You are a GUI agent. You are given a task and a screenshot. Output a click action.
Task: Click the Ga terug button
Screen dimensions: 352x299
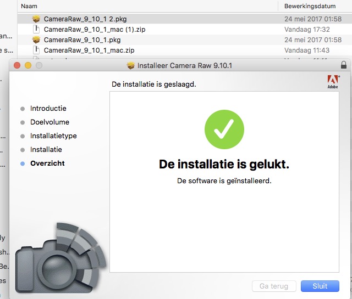pos(274,286)
